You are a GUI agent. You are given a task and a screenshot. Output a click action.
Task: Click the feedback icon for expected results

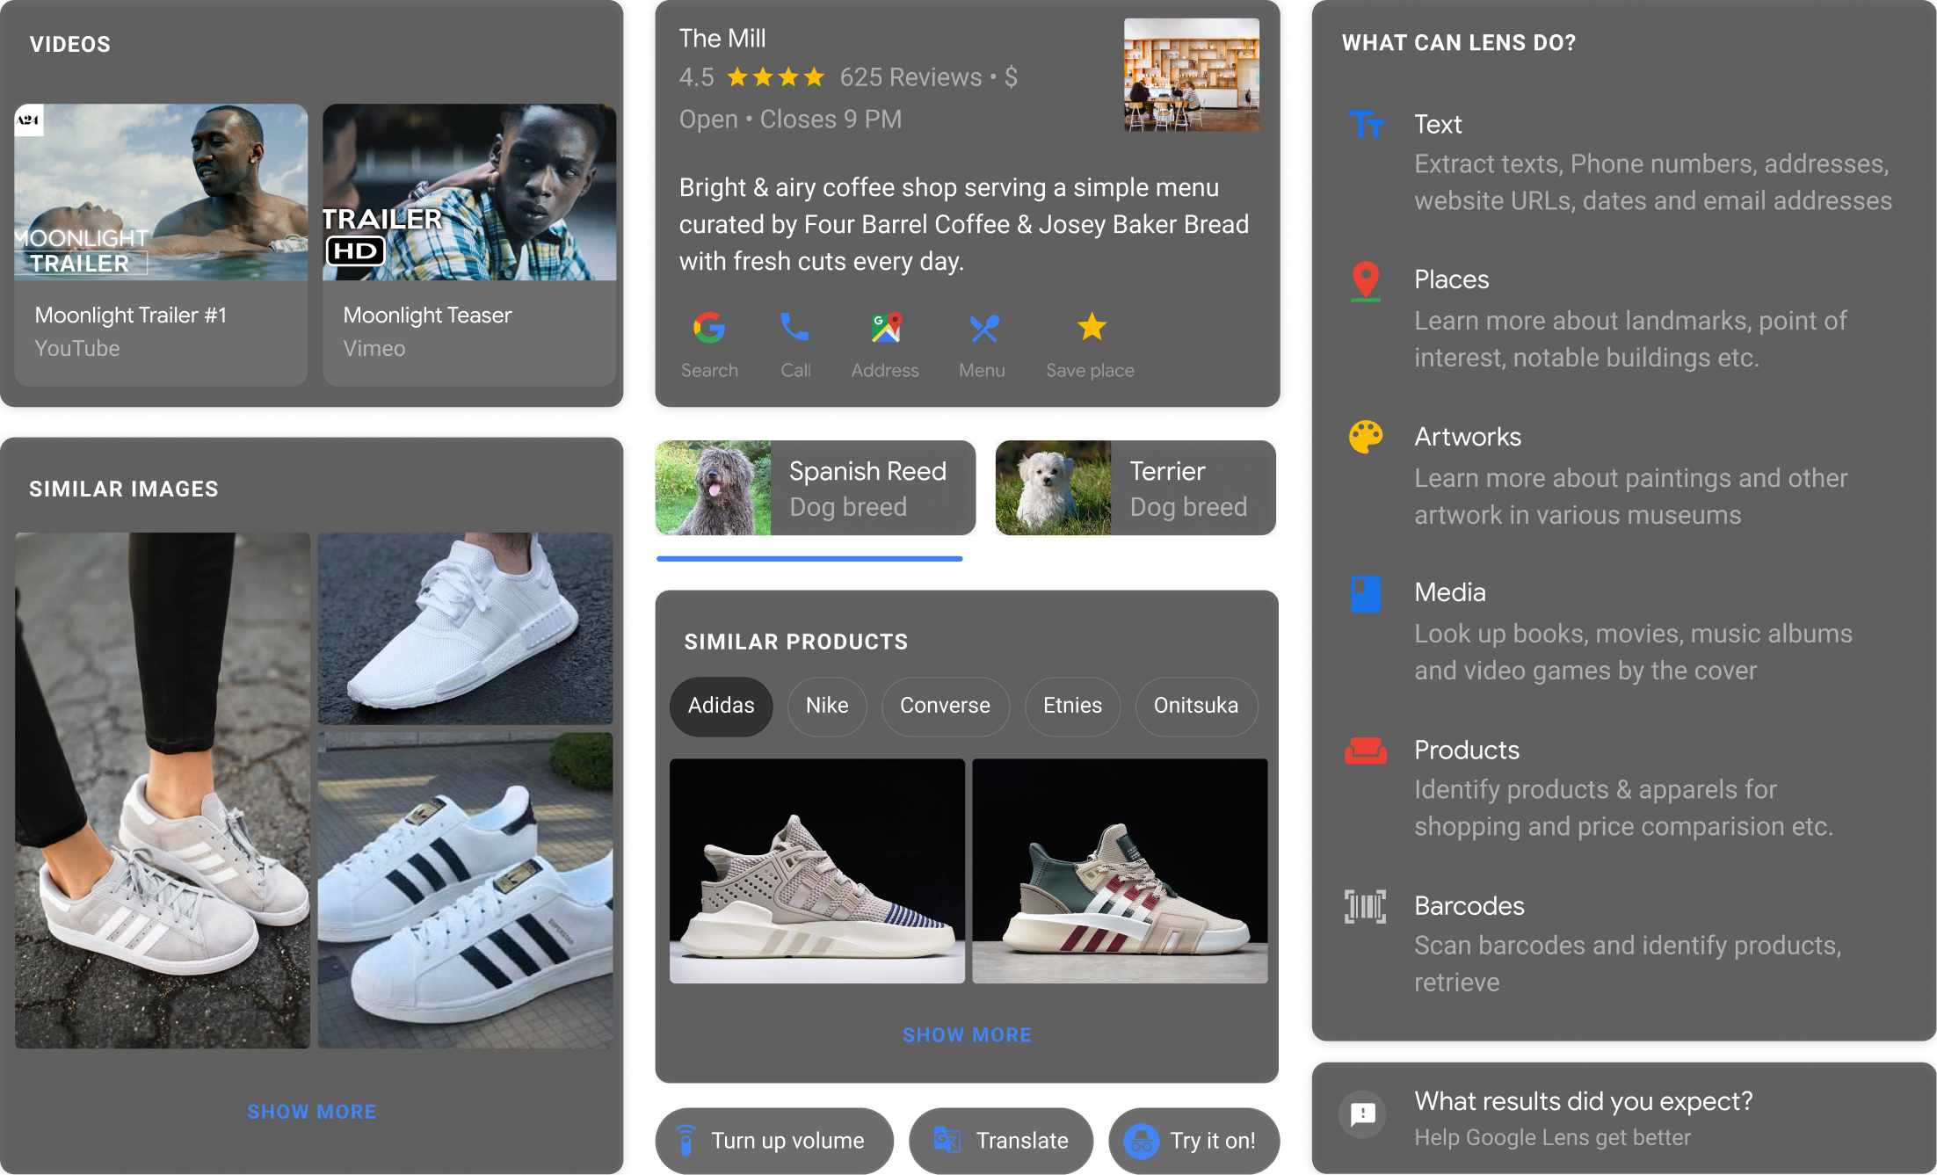click(x=1363, y=1114)
